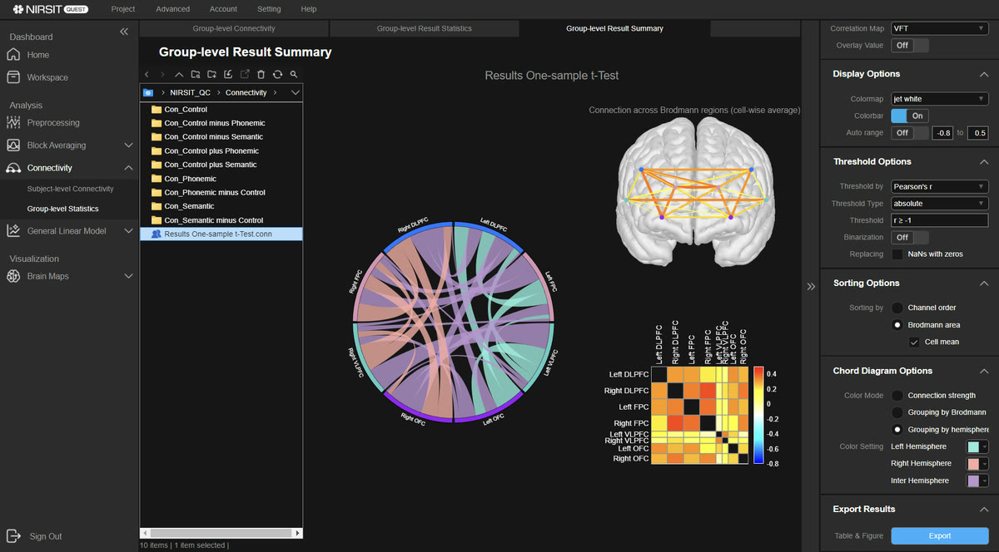
Task: Collapse right options panel with double arrow
Action: tap(811, 287)
